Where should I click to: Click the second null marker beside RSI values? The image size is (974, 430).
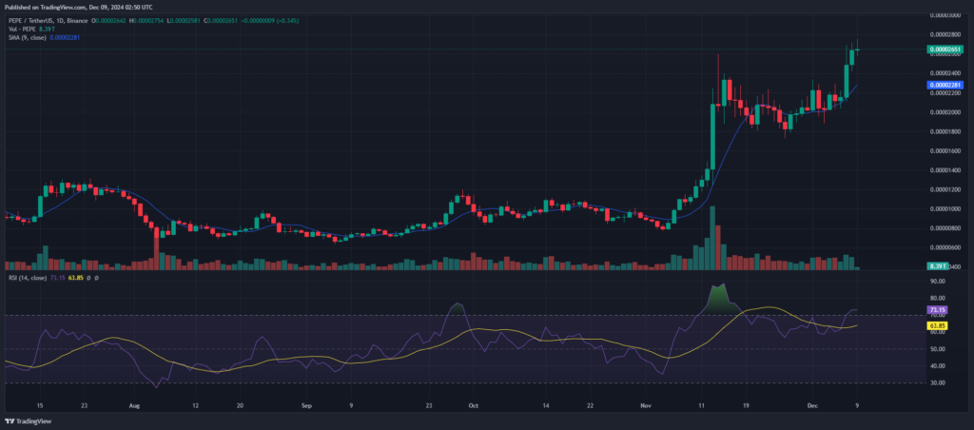96,278
